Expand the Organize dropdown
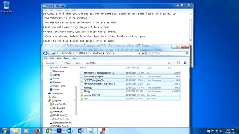239x134 pixels. 51,63
